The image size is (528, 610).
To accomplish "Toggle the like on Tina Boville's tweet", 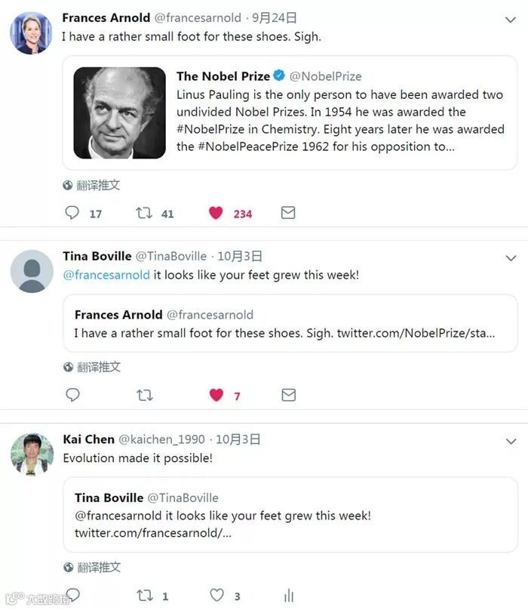I will coord(216,395).
